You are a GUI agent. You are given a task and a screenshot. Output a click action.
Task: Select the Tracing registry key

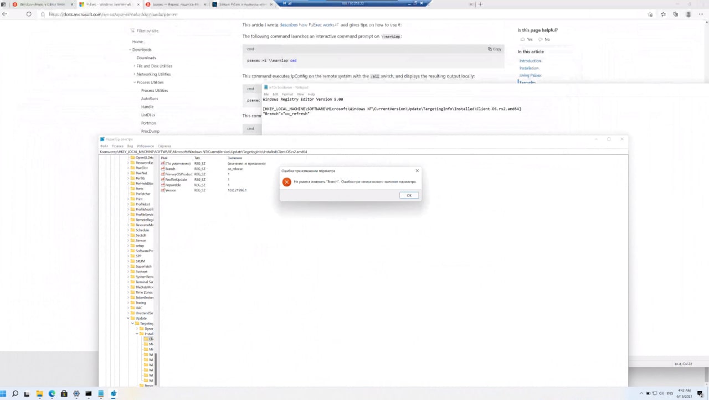pos(141,303)
